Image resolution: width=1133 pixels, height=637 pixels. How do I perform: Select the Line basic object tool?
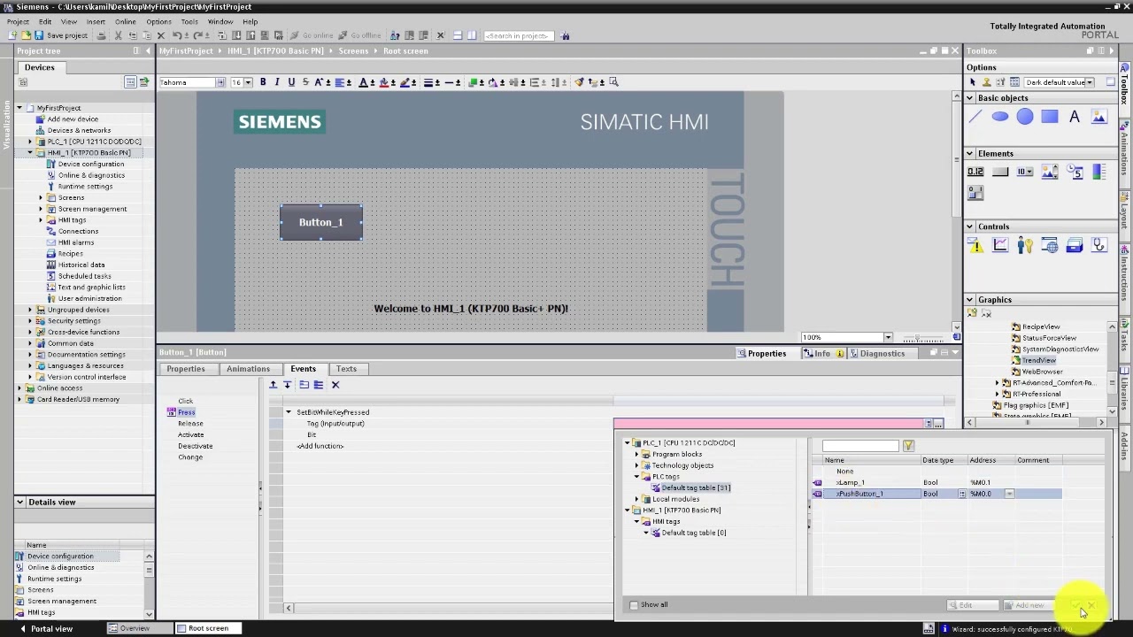tap(975, 117)
